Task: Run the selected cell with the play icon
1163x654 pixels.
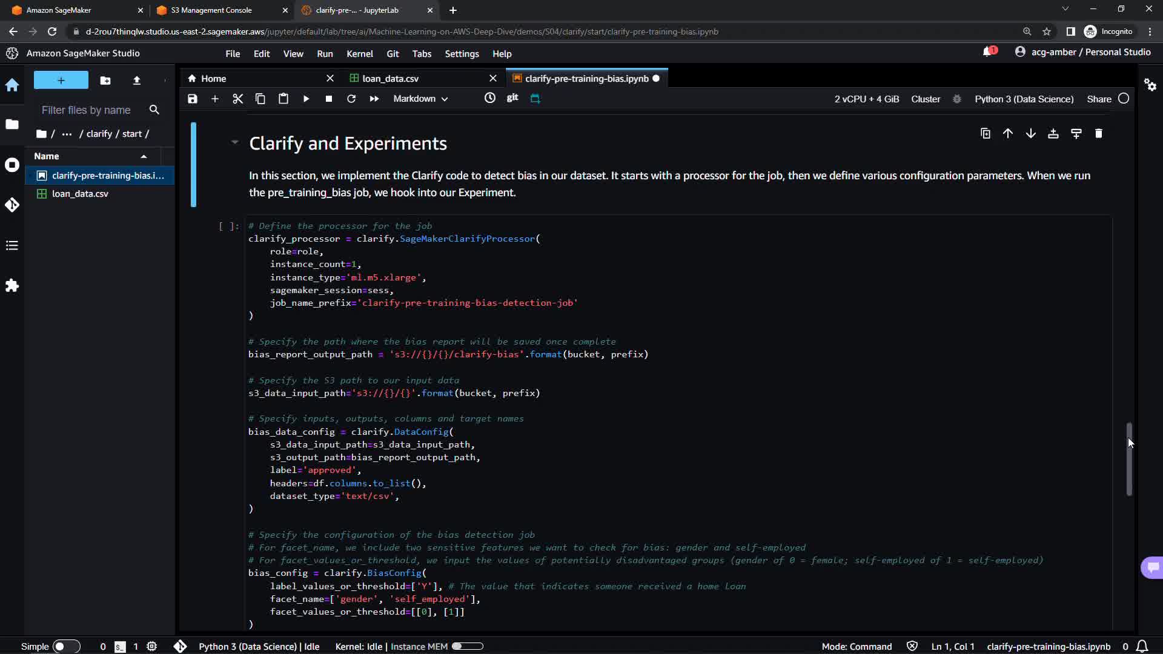Action: click(306, 99)
